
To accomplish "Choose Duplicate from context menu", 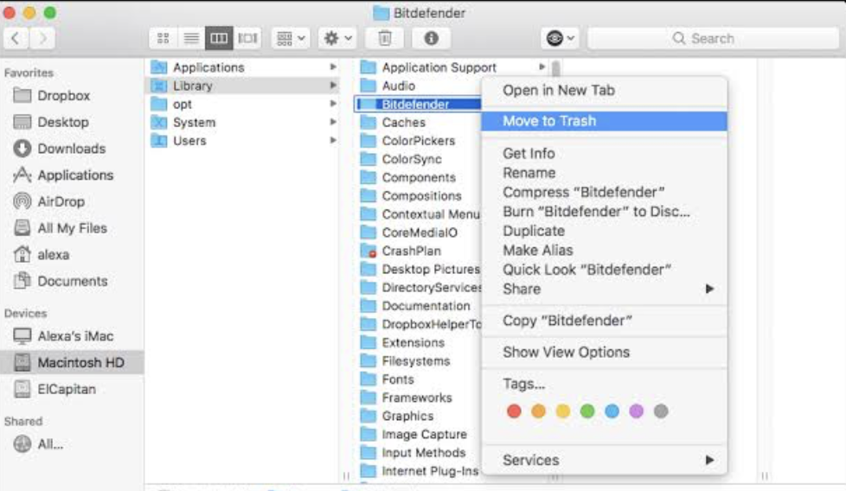I will (x=605, y=231).
